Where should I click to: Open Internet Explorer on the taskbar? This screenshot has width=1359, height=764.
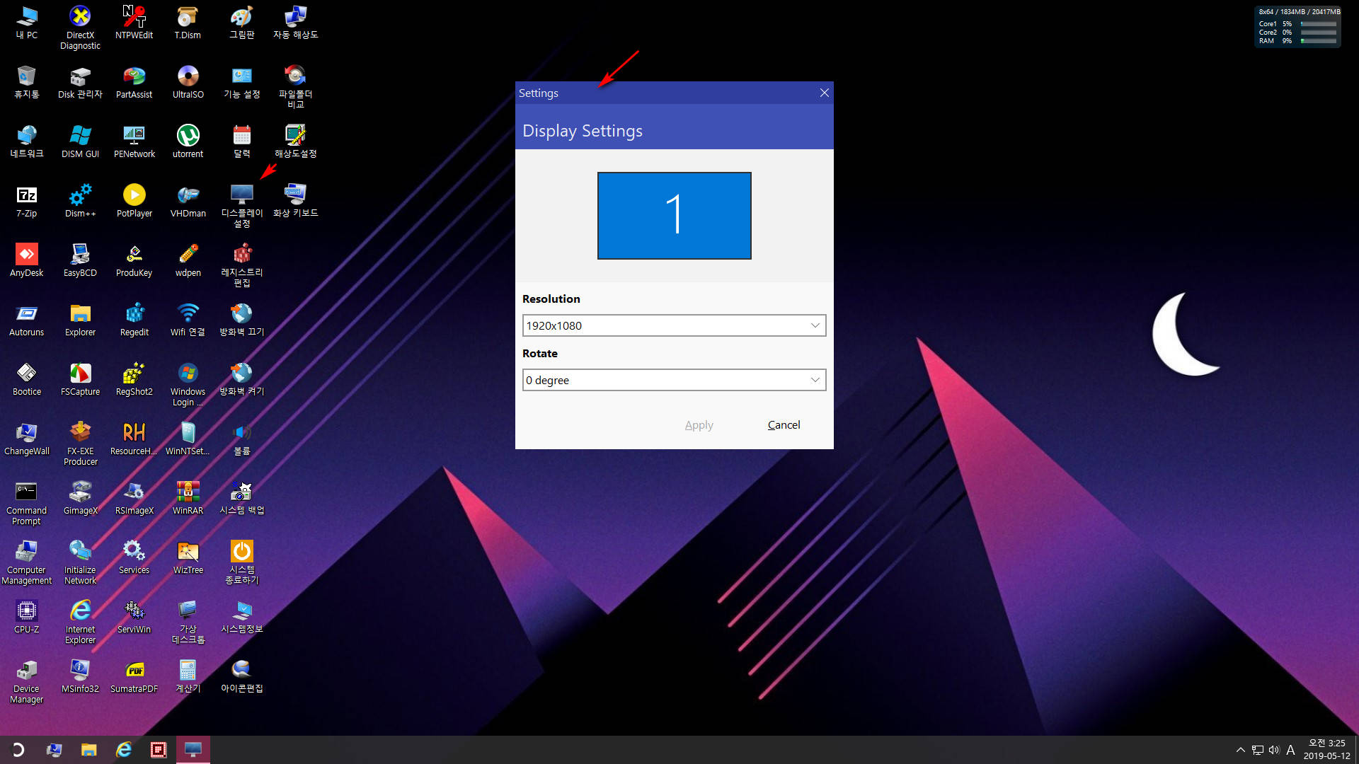[124, 750]
